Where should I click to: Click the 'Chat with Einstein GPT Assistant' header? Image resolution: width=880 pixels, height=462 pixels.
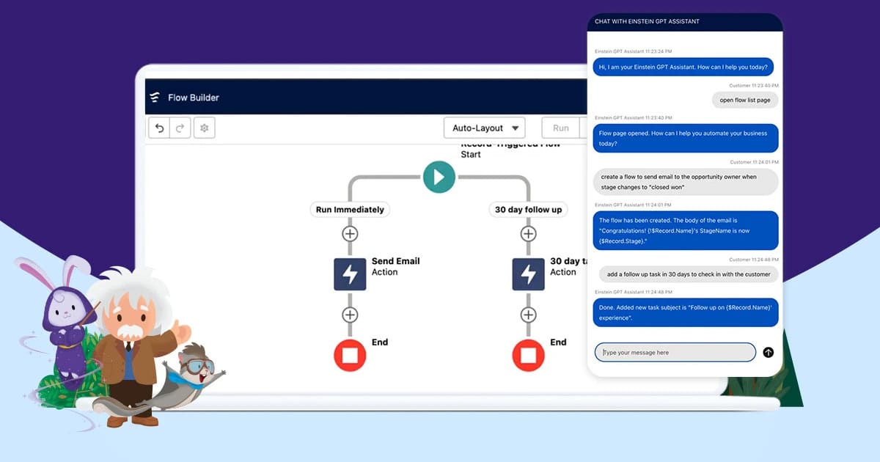[x=685, y=22]
